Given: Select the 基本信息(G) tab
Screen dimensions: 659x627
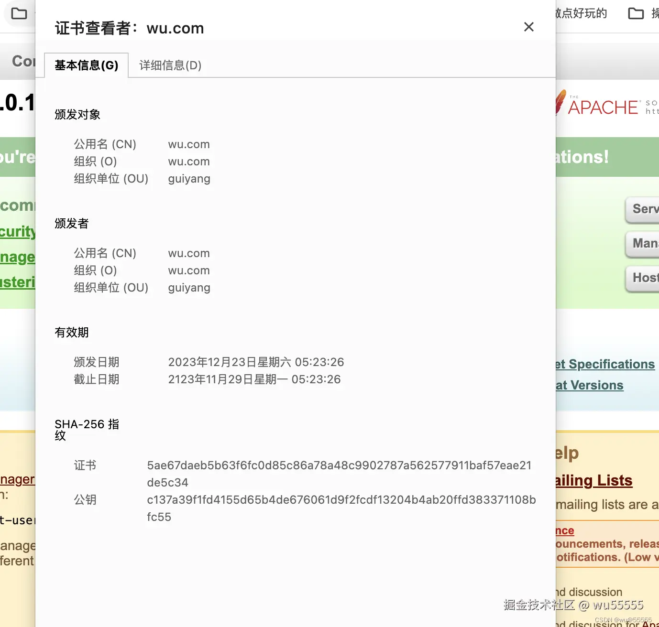Looking at the screenshot, I should pos(87,65).
